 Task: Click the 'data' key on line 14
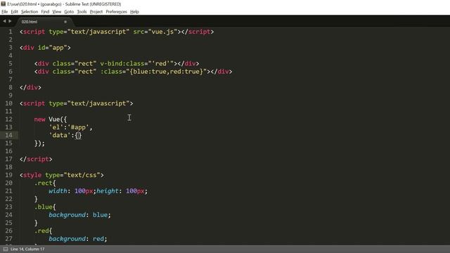[60, 135]
